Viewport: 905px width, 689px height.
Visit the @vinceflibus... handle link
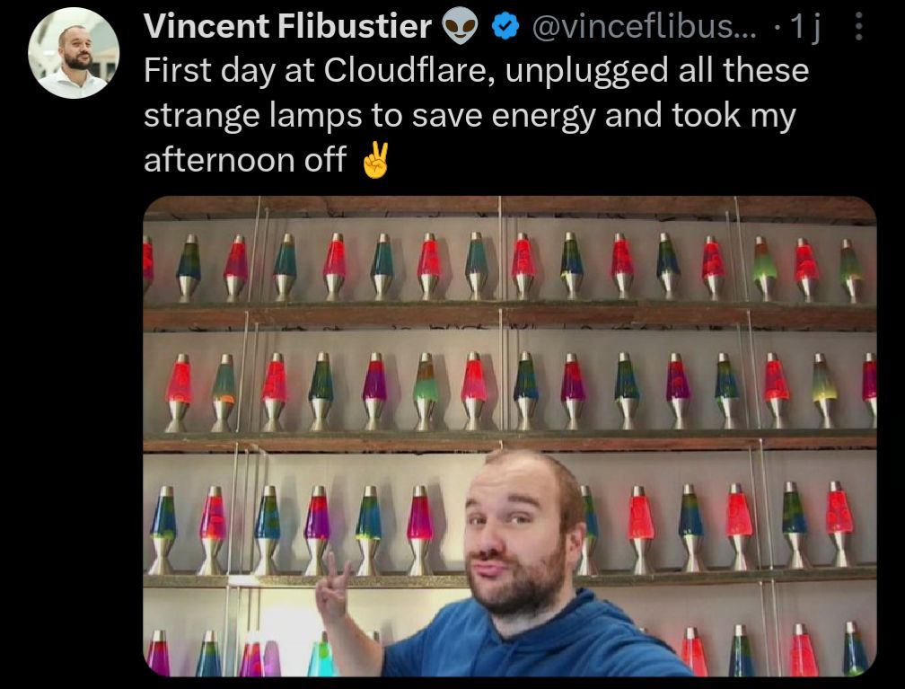click(x=644, y=27)
